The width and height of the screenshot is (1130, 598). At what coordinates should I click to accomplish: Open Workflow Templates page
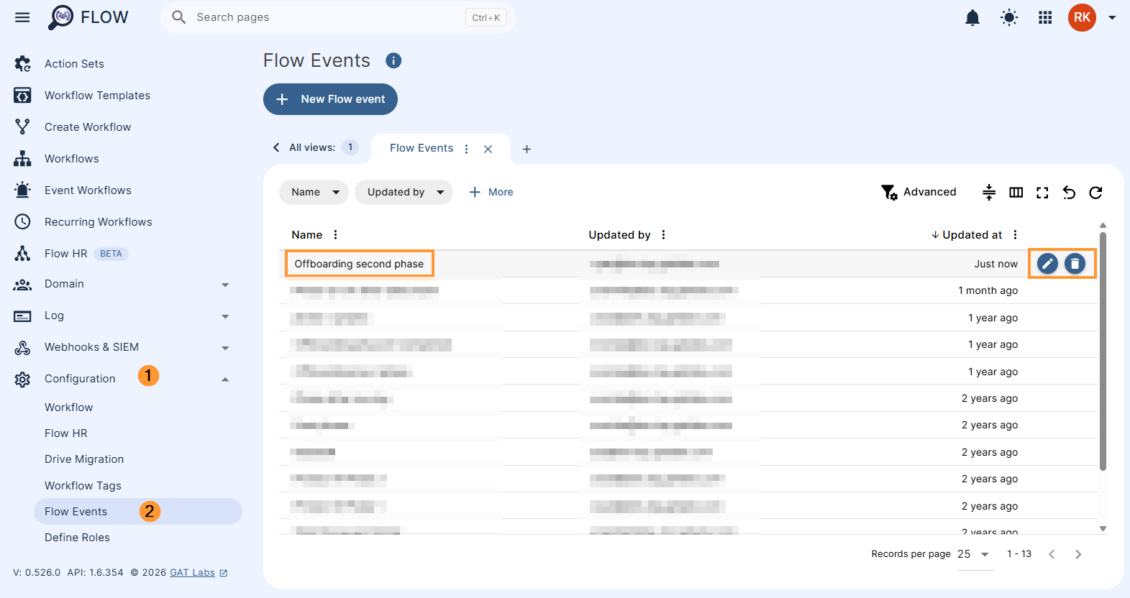pos(97,96)
